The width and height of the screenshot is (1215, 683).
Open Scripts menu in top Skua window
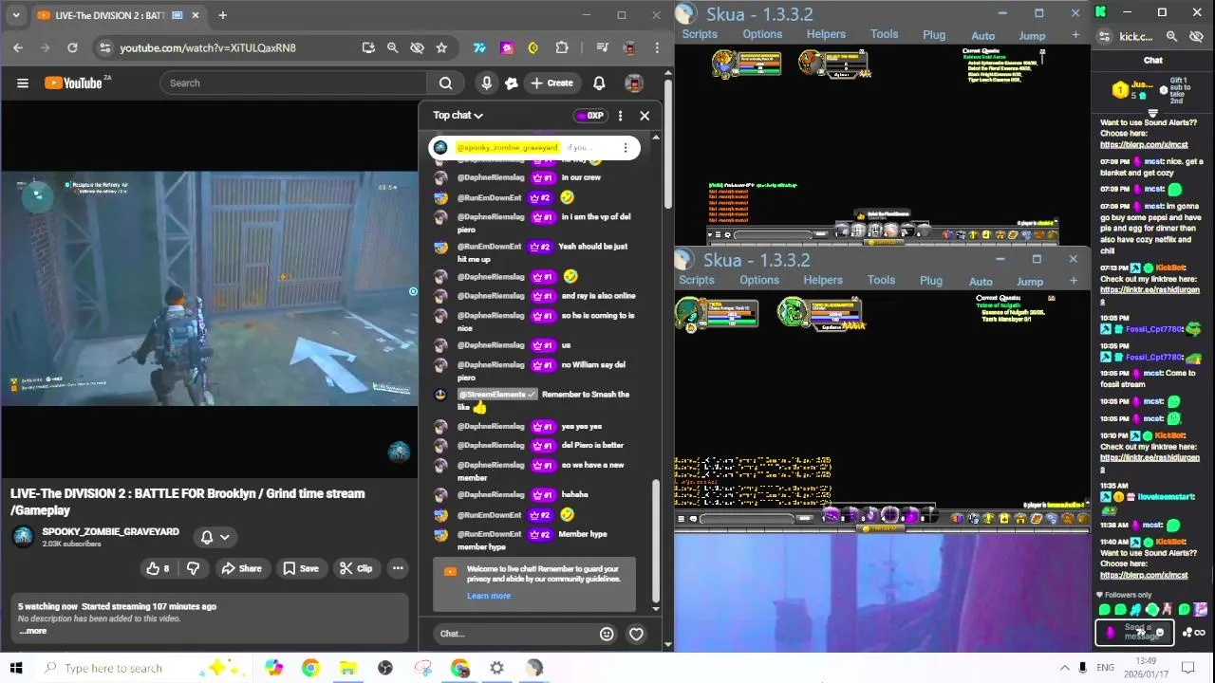click(x=700, y=34)
